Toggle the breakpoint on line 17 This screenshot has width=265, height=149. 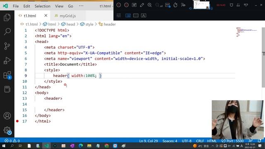(17, 121)
